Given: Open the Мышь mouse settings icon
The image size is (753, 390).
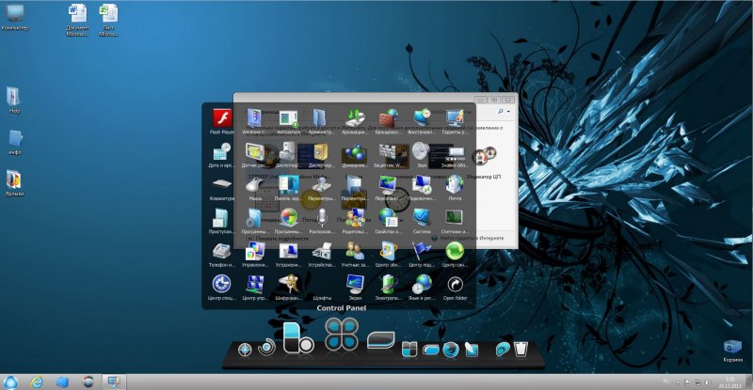Looking at the screenshot, I should (x=255, y=184).
